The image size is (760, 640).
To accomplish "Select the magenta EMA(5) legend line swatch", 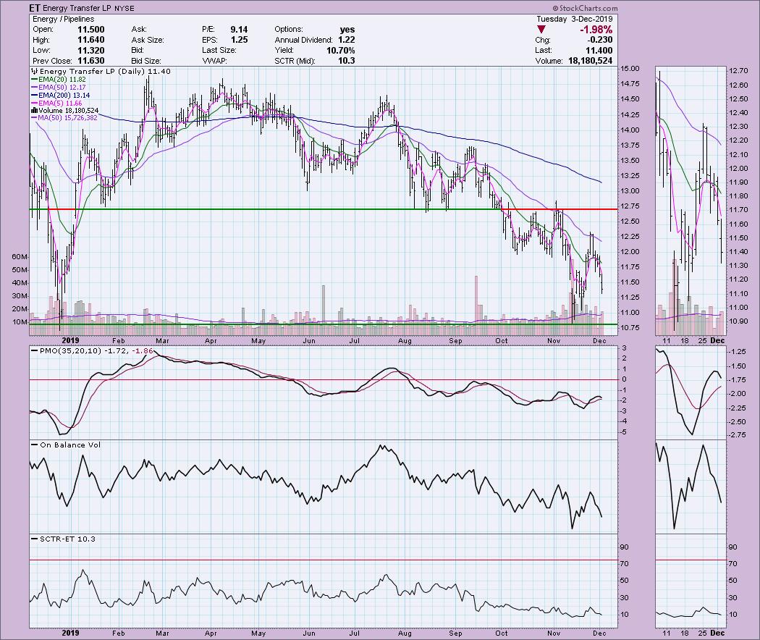I will pyautogui.click(x=35, y=104).
